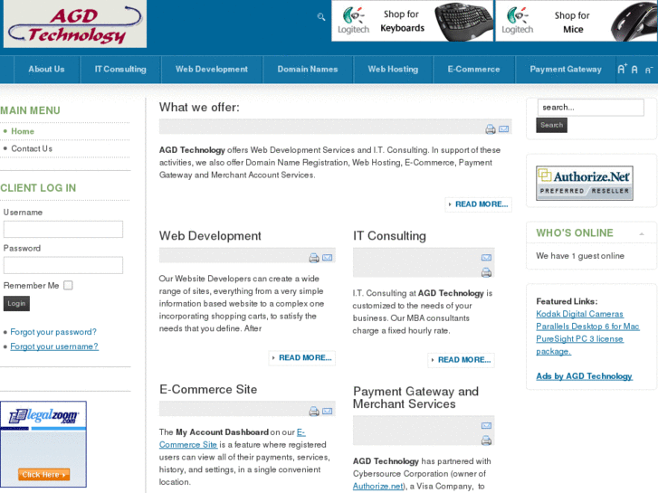Open the Ads by AGD Technology link

[584, 376]
